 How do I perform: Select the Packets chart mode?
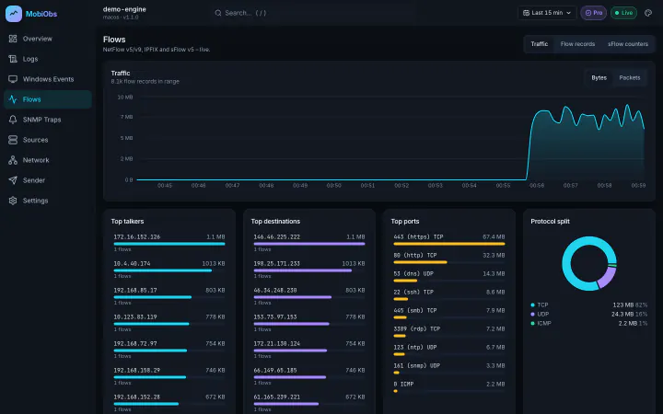[630, 77]
